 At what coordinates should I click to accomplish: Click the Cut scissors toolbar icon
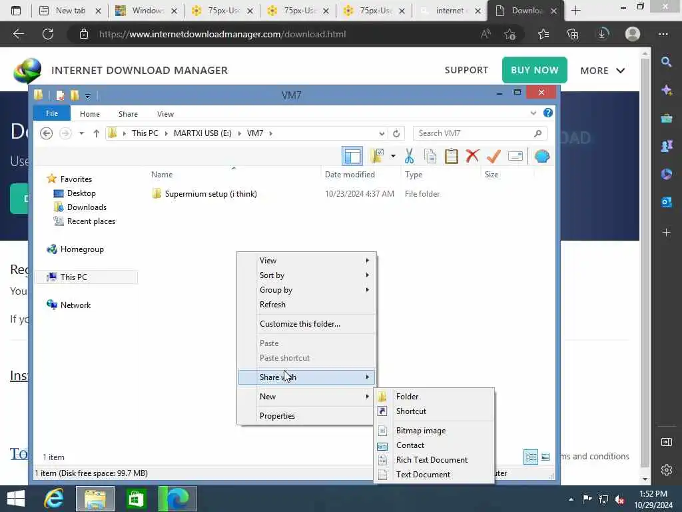410,156
